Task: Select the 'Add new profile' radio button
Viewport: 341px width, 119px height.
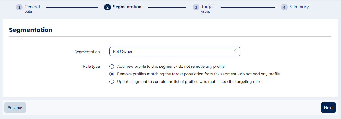Action: coord(112,66)
